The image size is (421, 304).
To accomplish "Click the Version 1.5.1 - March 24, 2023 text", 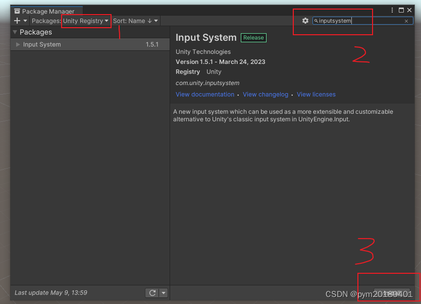I will [221, 62].
